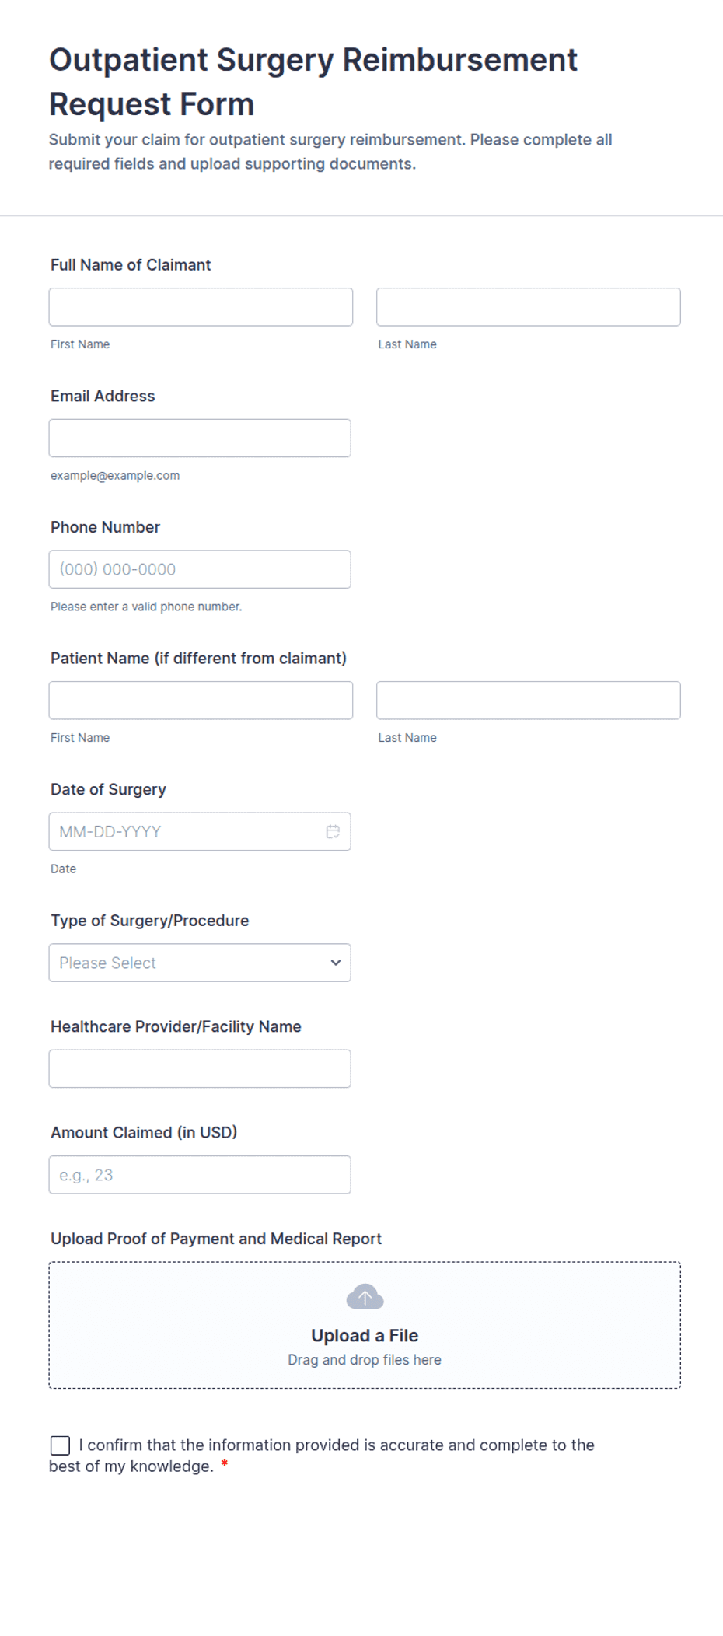Click the Drag and drop files here area
The image size is (723, 1636).
click(365, 1359)
